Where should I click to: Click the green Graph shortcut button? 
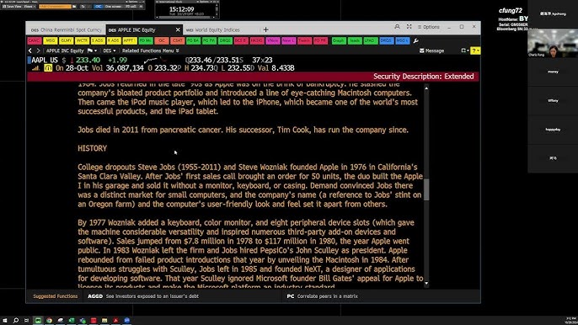339,40
